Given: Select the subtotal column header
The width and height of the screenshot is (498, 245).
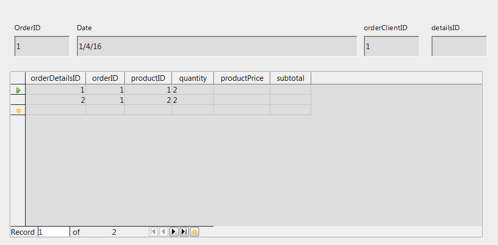Looking at the screenshot, I should pos(290,78).
